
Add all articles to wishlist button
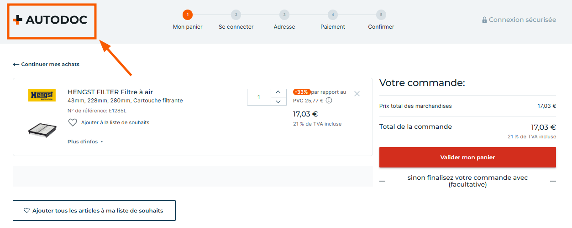point(94,211)
